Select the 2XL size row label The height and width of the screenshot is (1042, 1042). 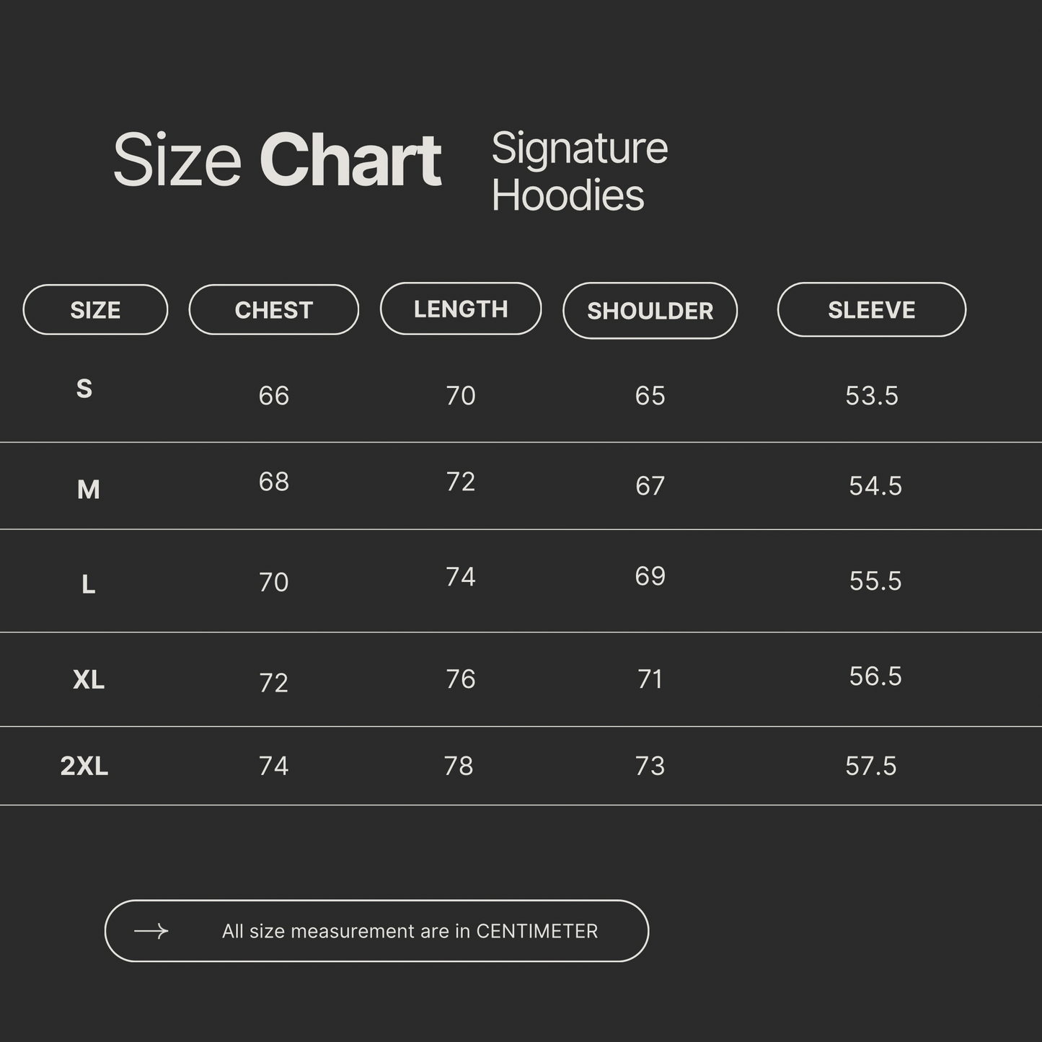click(84, 766)
